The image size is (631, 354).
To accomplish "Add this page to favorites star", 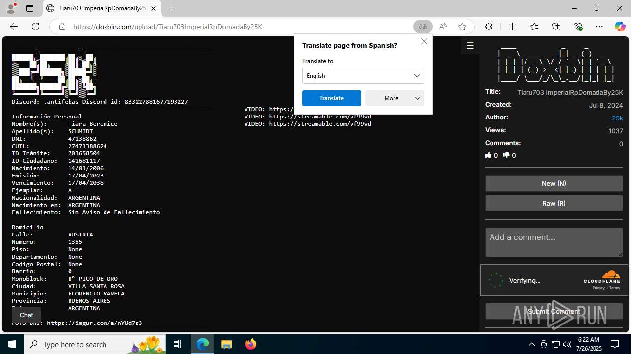I will (462, 27).
